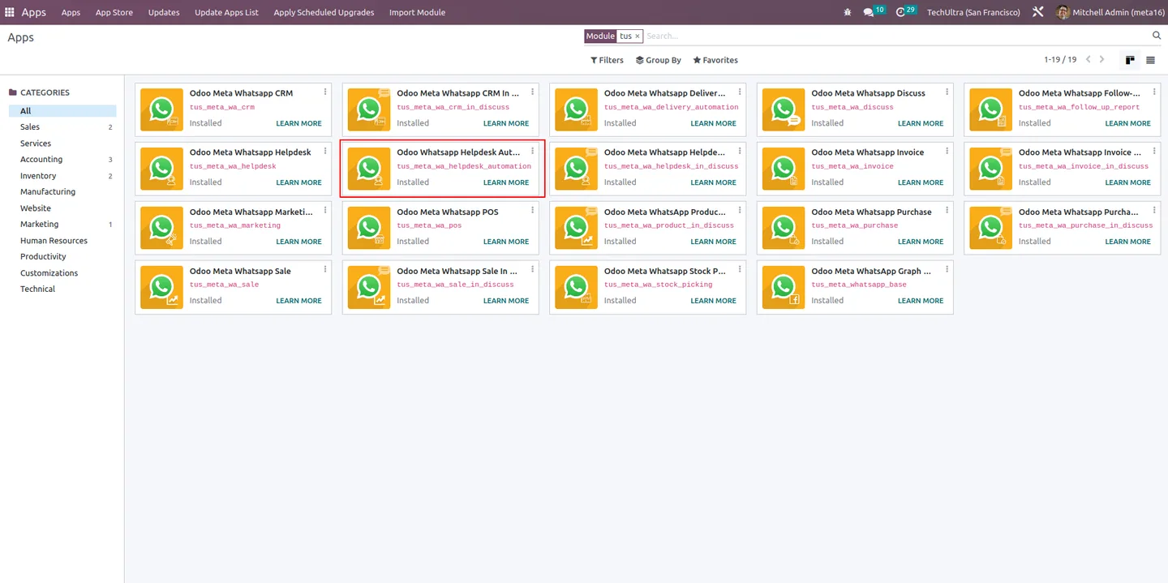Click the search magnifier icon

click(x=1157, y=36)
